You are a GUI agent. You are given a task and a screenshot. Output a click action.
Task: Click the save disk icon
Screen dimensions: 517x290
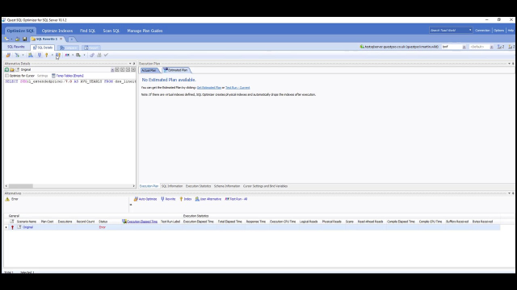click(24, 39)
